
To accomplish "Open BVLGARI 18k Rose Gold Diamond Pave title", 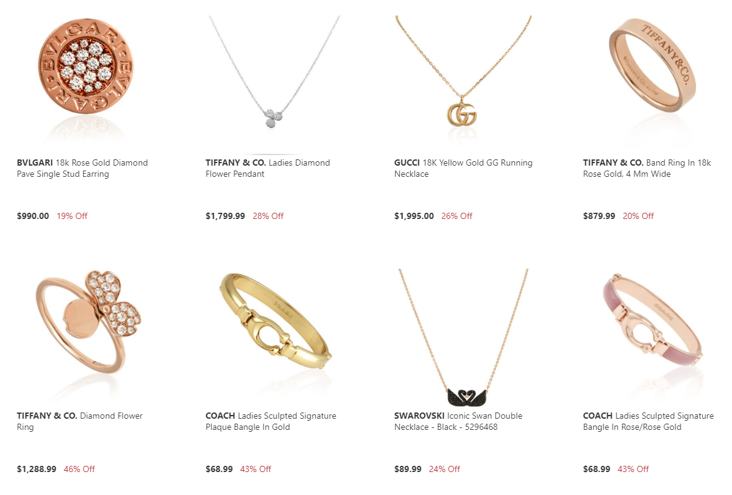I will pos(82,168).
